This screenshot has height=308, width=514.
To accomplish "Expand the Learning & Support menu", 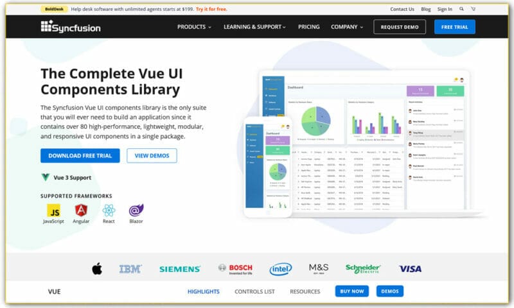I will pyautogui.click(x=256, y=27).
